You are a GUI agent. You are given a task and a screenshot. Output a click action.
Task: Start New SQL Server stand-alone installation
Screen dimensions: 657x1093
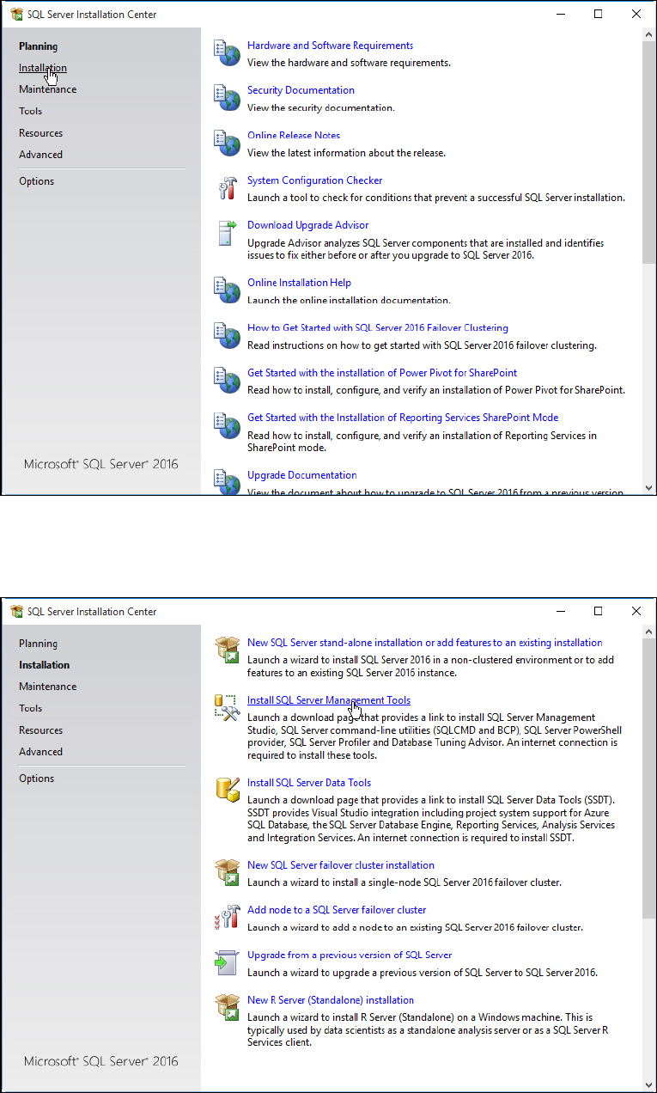(424, 643)
